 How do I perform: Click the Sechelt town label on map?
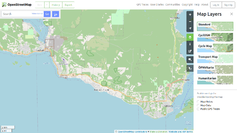[40, 50]
